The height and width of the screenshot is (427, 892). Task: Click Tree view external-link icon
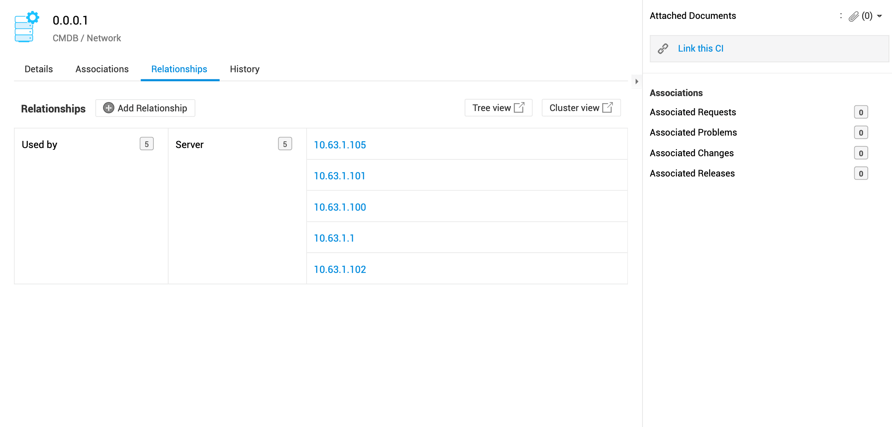tap(519, 107)
